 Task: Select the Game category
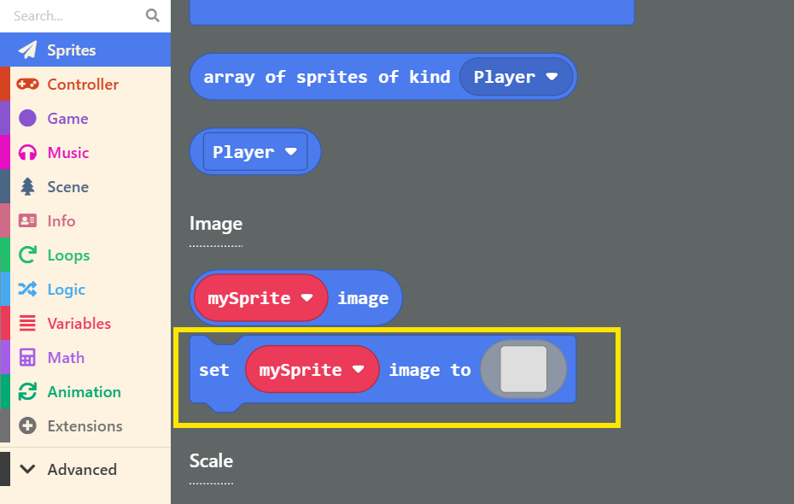point(67,119)
